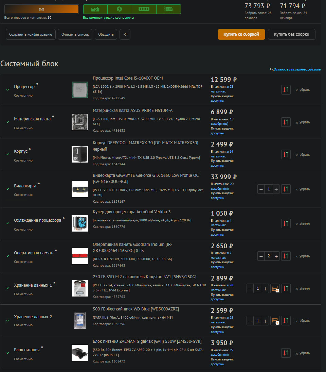Open the AeroCool Verkho 3 cooler image
The height and width of the screenshot is (372, 326).
click(80, 223)
